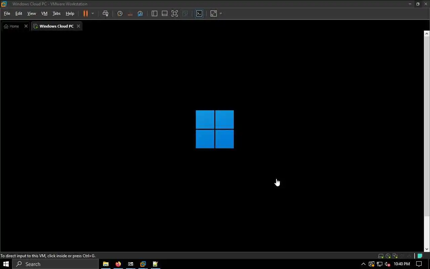This screenshot has height=269, width=430.
Task: Toggle the thumbnail bar view
Action: [x=165, y=13]
